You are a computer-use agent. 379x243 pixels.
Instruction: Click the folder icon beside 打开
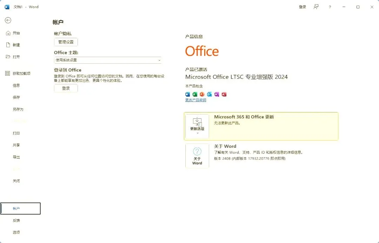coord(8,57)
